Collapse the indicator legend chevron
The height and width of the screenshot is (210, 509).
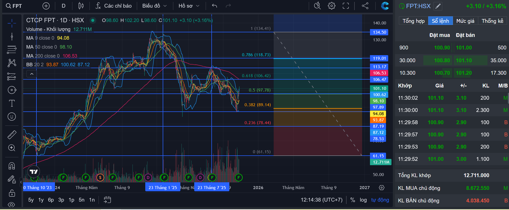pyautogui.click(x=32, y=74)
